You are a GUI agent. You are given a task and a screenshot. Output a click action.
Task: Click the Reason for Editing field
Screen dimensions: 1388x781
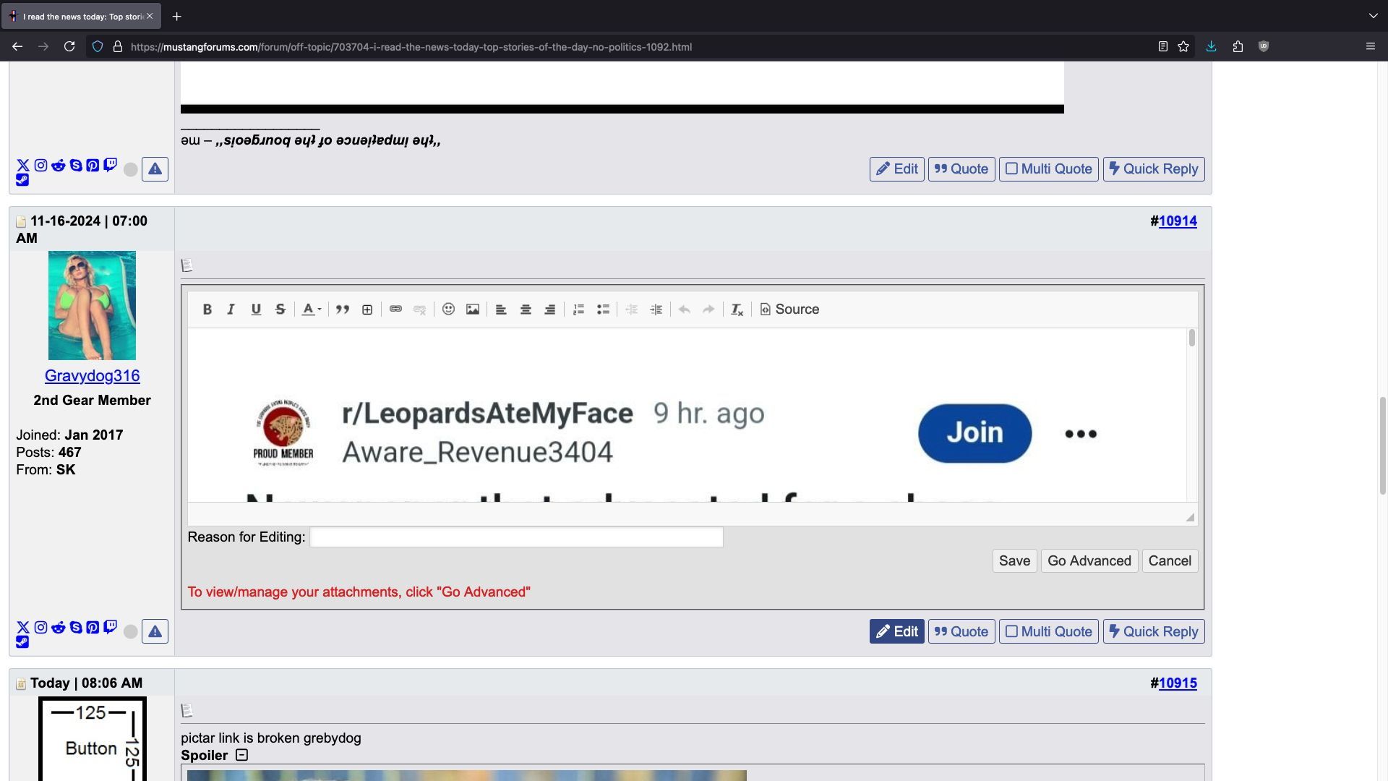pos(516,537)
